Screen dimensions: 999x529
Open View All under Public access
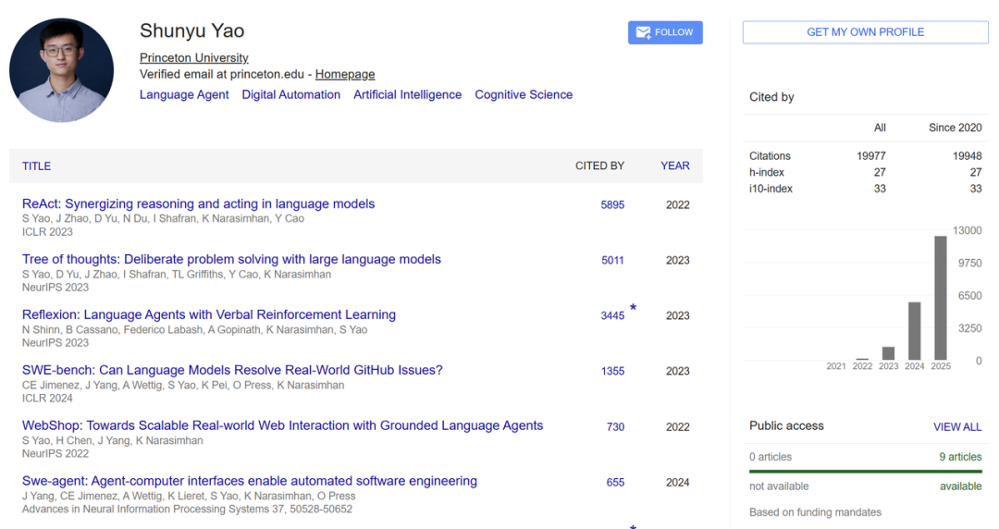tap(957, 426)
